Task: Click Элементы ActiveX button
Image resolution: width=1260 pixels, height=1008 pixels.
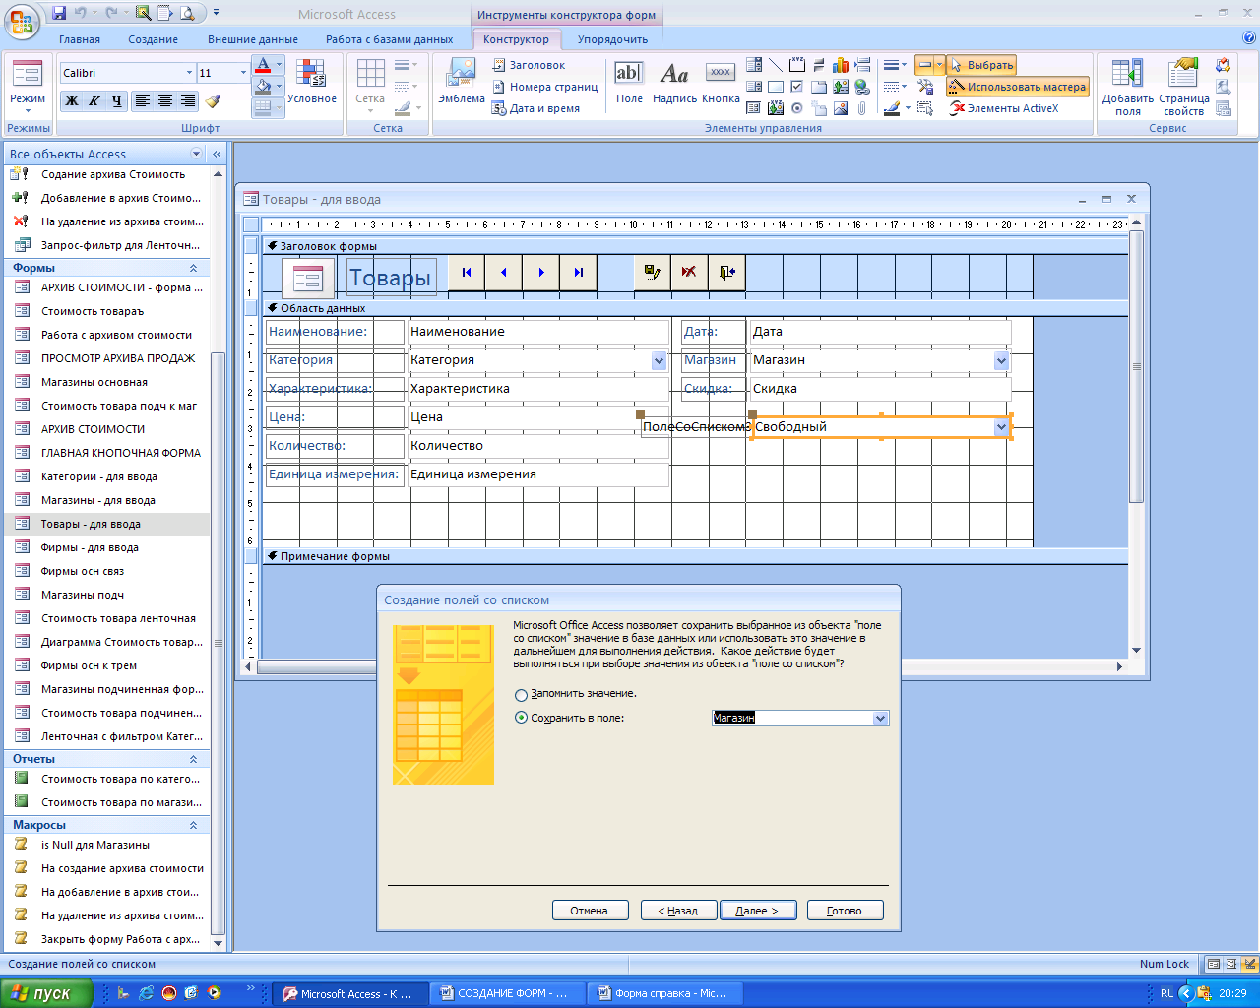Action: [x=1004, y=108]
